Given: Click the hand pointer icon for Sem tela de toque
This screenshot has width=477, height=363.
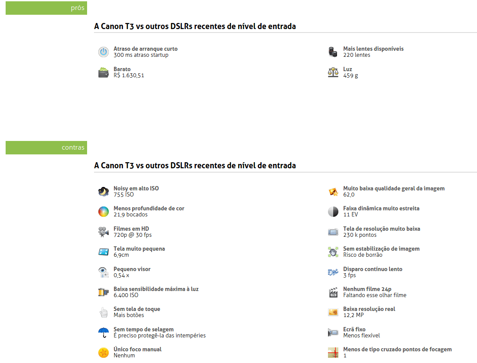Looking at the screenshot, I should point(104,312).
